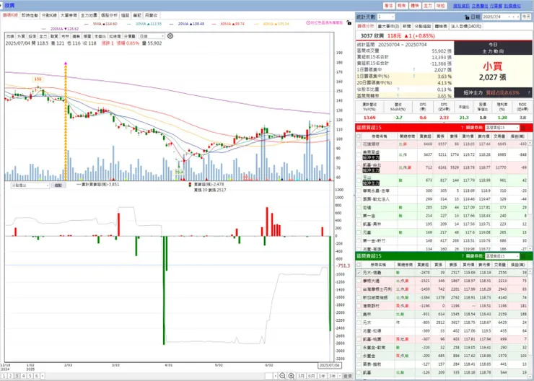Sort by the 交易量 column in the sell table
Image resolution: width=534 pixels, height=381 pixels.
(499, 265)
